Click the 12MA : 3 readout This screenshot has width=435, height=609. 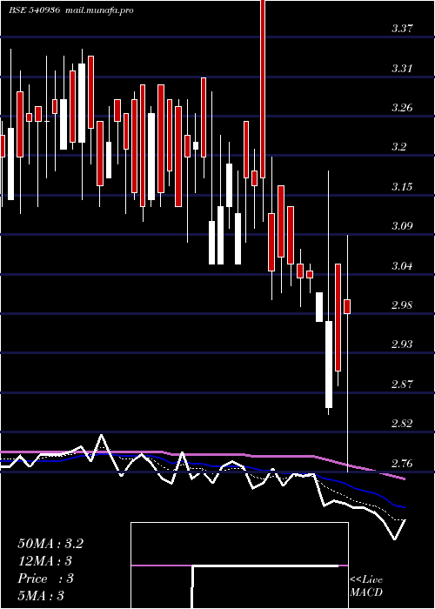45,561
